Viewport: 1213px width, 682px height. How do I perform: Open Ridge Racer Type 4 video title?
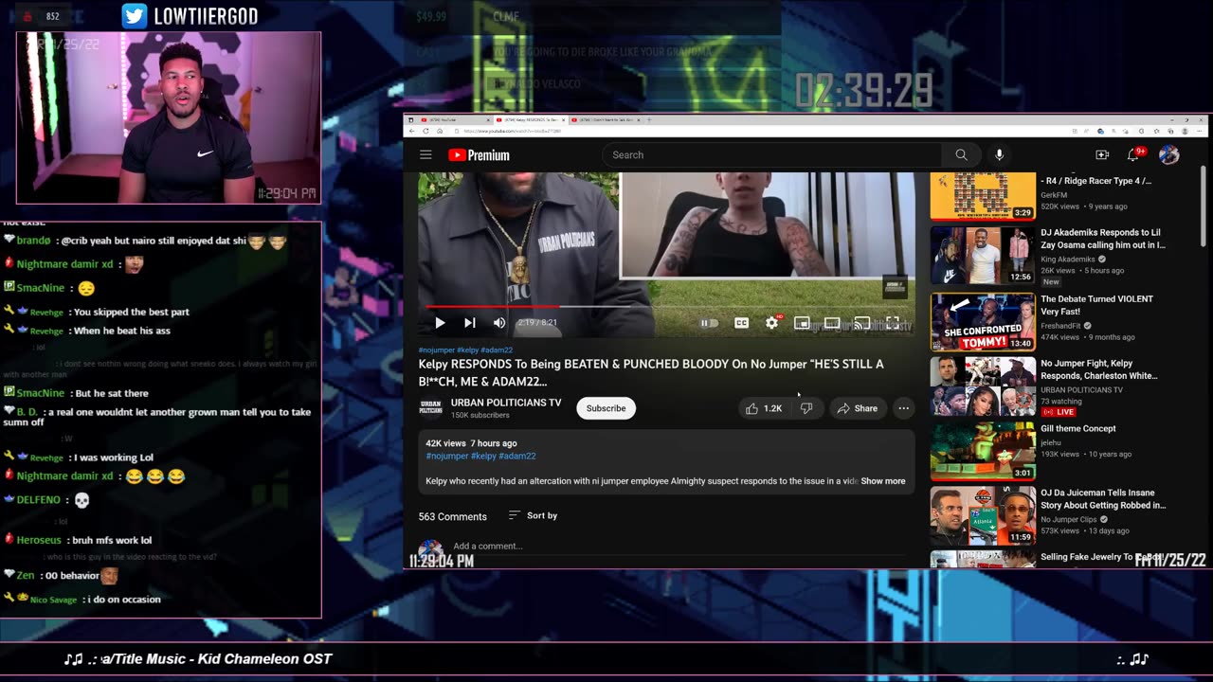1095,181
